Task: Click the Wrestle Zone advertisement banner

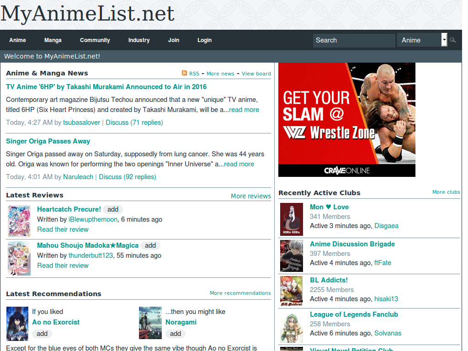Action: click(347, 120)
